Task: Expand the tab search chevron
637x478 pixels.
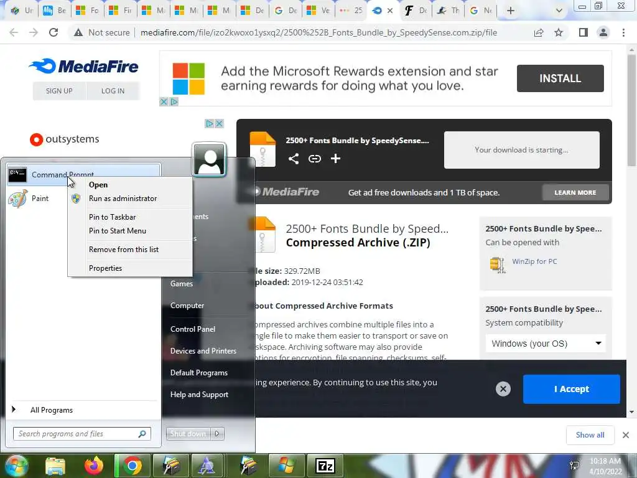Action: (x=559, y=11)
